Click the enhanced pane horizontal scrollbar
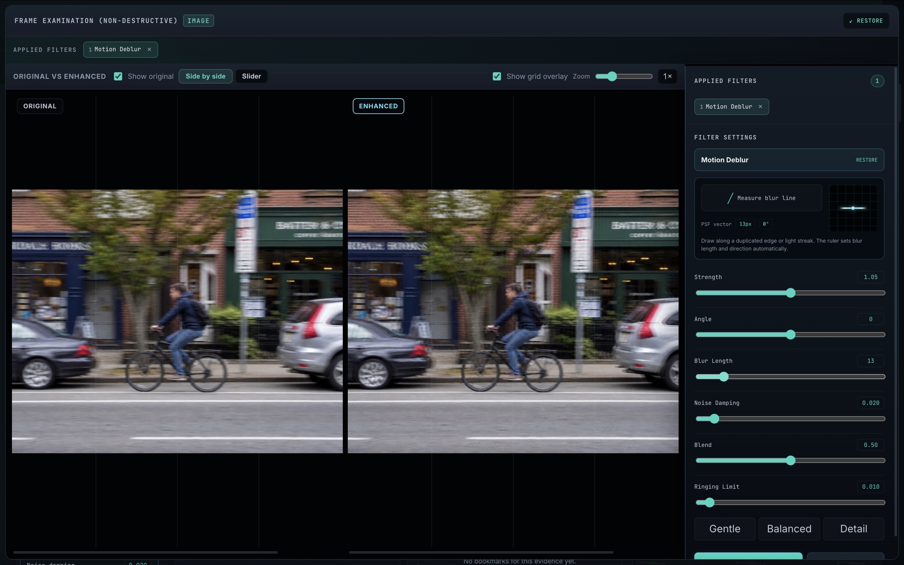This screenshot has height=565, width=904. coord(481,552)
